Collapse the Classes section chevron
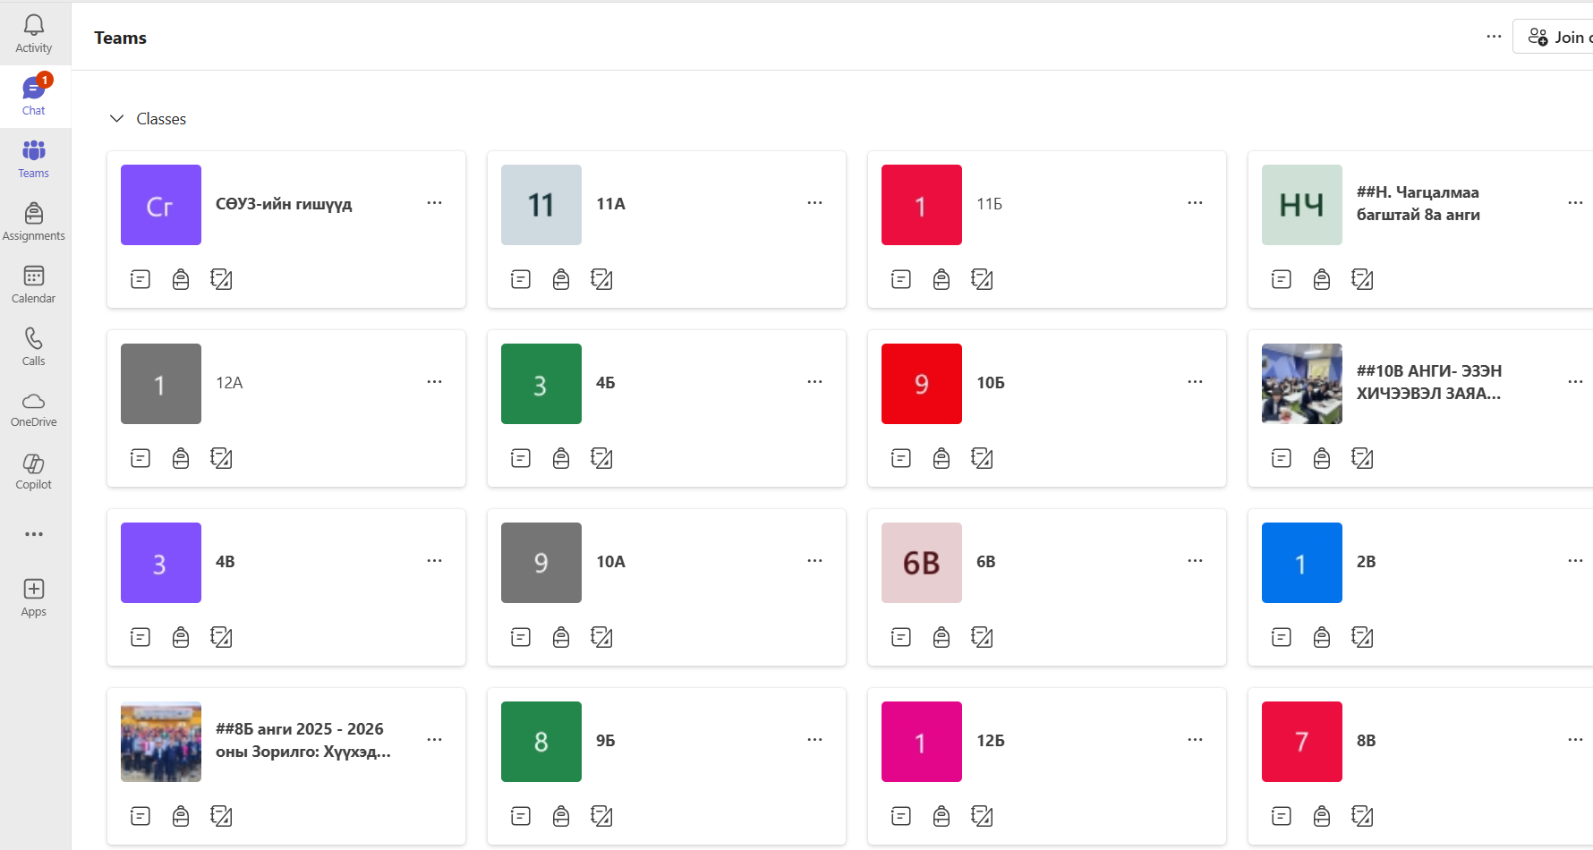 (116, 119)
